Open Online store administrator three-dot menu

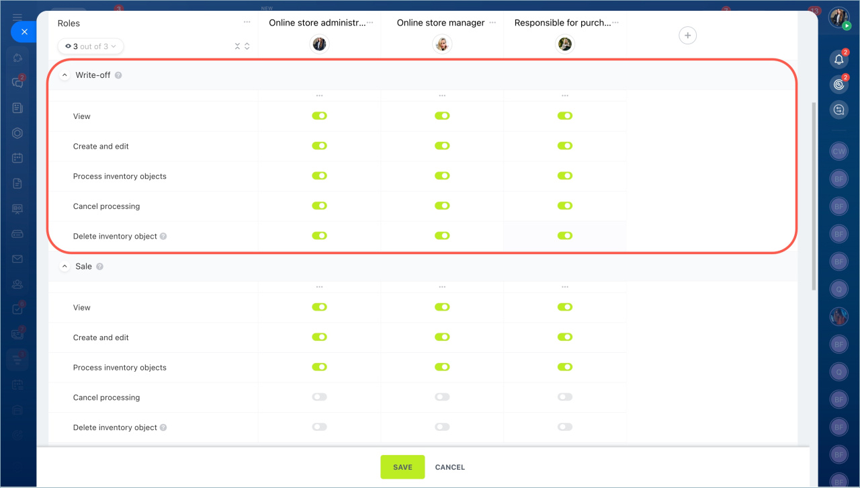point(370,23)
